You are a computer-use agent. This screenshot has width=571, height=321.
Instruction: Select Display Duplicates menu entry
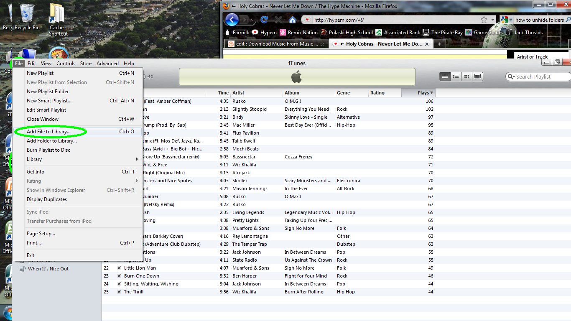pyautogui.click(x=78, y=199)
